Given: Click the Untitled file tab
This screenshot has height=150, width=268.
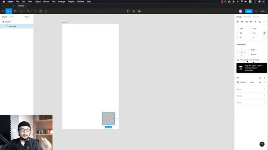Looking at the screenshot, I should point(21,6).
